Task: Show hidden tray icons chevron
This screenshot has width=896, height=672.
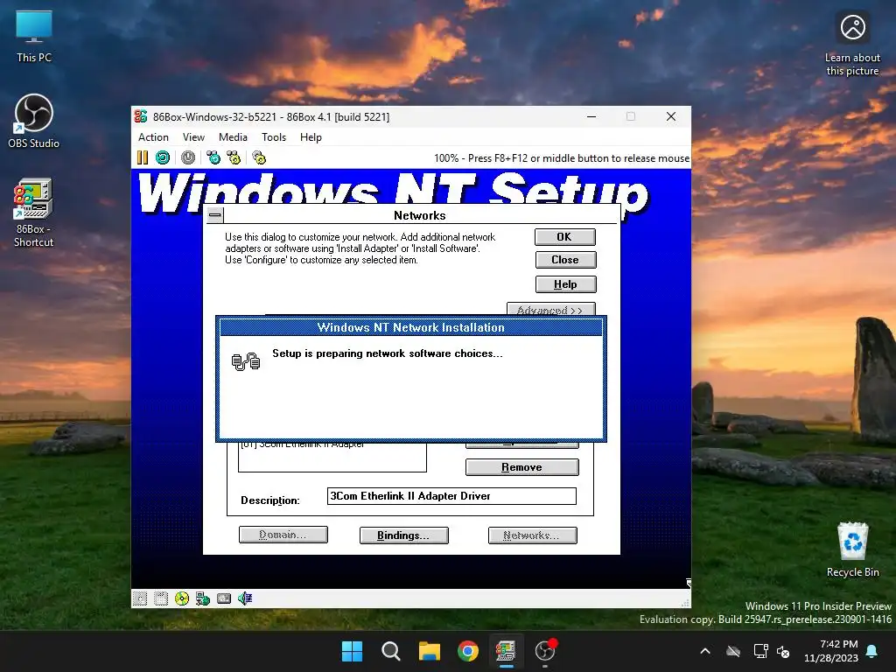Action: point(705,651)
